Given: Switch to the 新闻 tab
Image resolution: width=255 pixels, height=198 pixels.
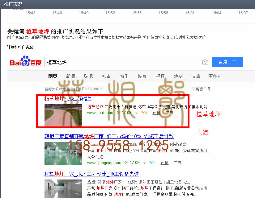Looking at the screenshot, I should (x=70, y=76).
